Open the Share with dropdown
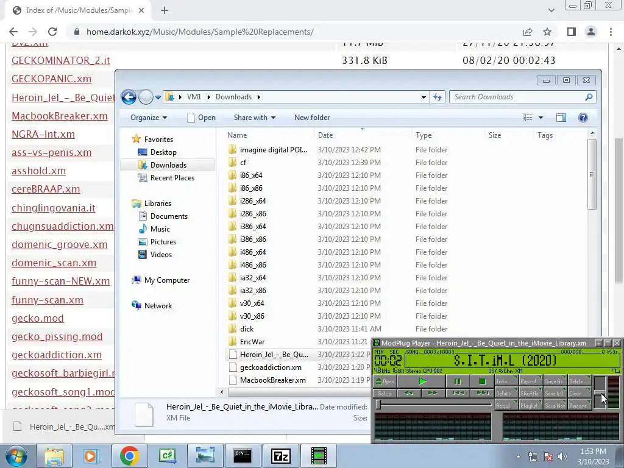Screen dimensions: 624x468 255,118
